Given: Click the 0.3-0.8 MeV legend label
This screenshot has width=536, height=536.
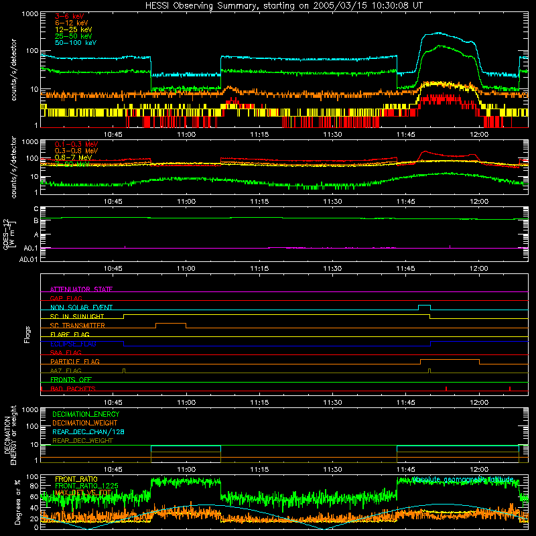Looking at the screenshot, I should (76, 151).
